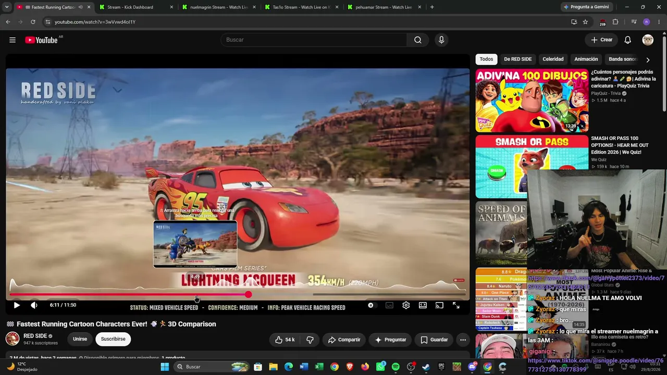
Task: Open the RED SIDE channel avatar
Action: pos(13,339)
